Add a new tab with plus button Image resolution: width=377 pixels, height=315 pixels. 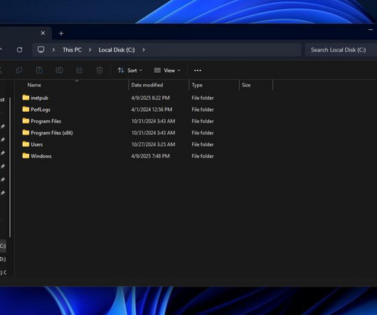click(x=61, y=33)
